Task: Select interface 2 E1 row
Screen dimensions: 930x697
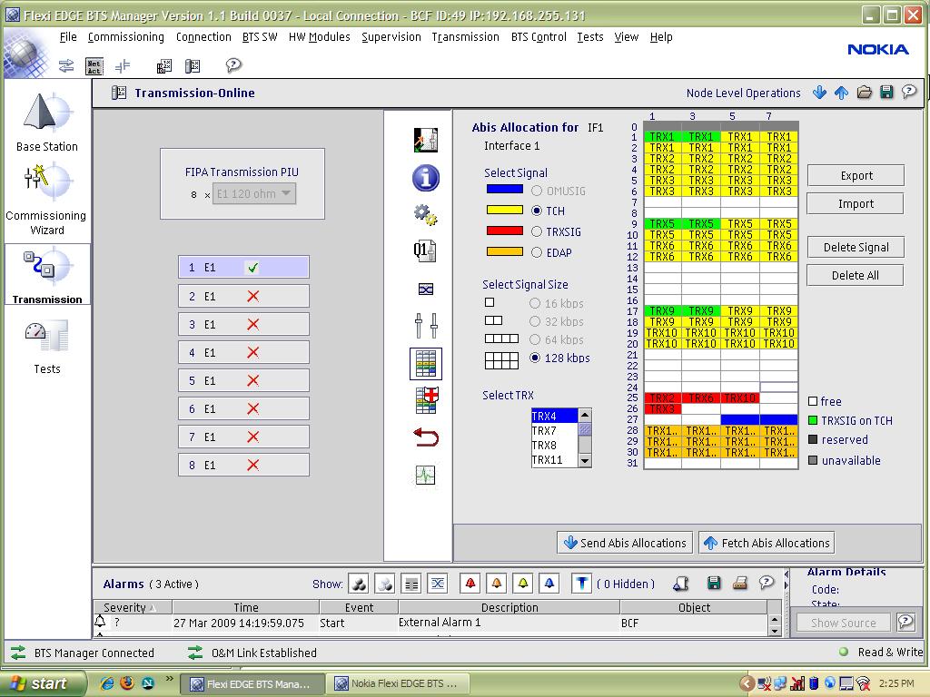Action: coord(243,296)
